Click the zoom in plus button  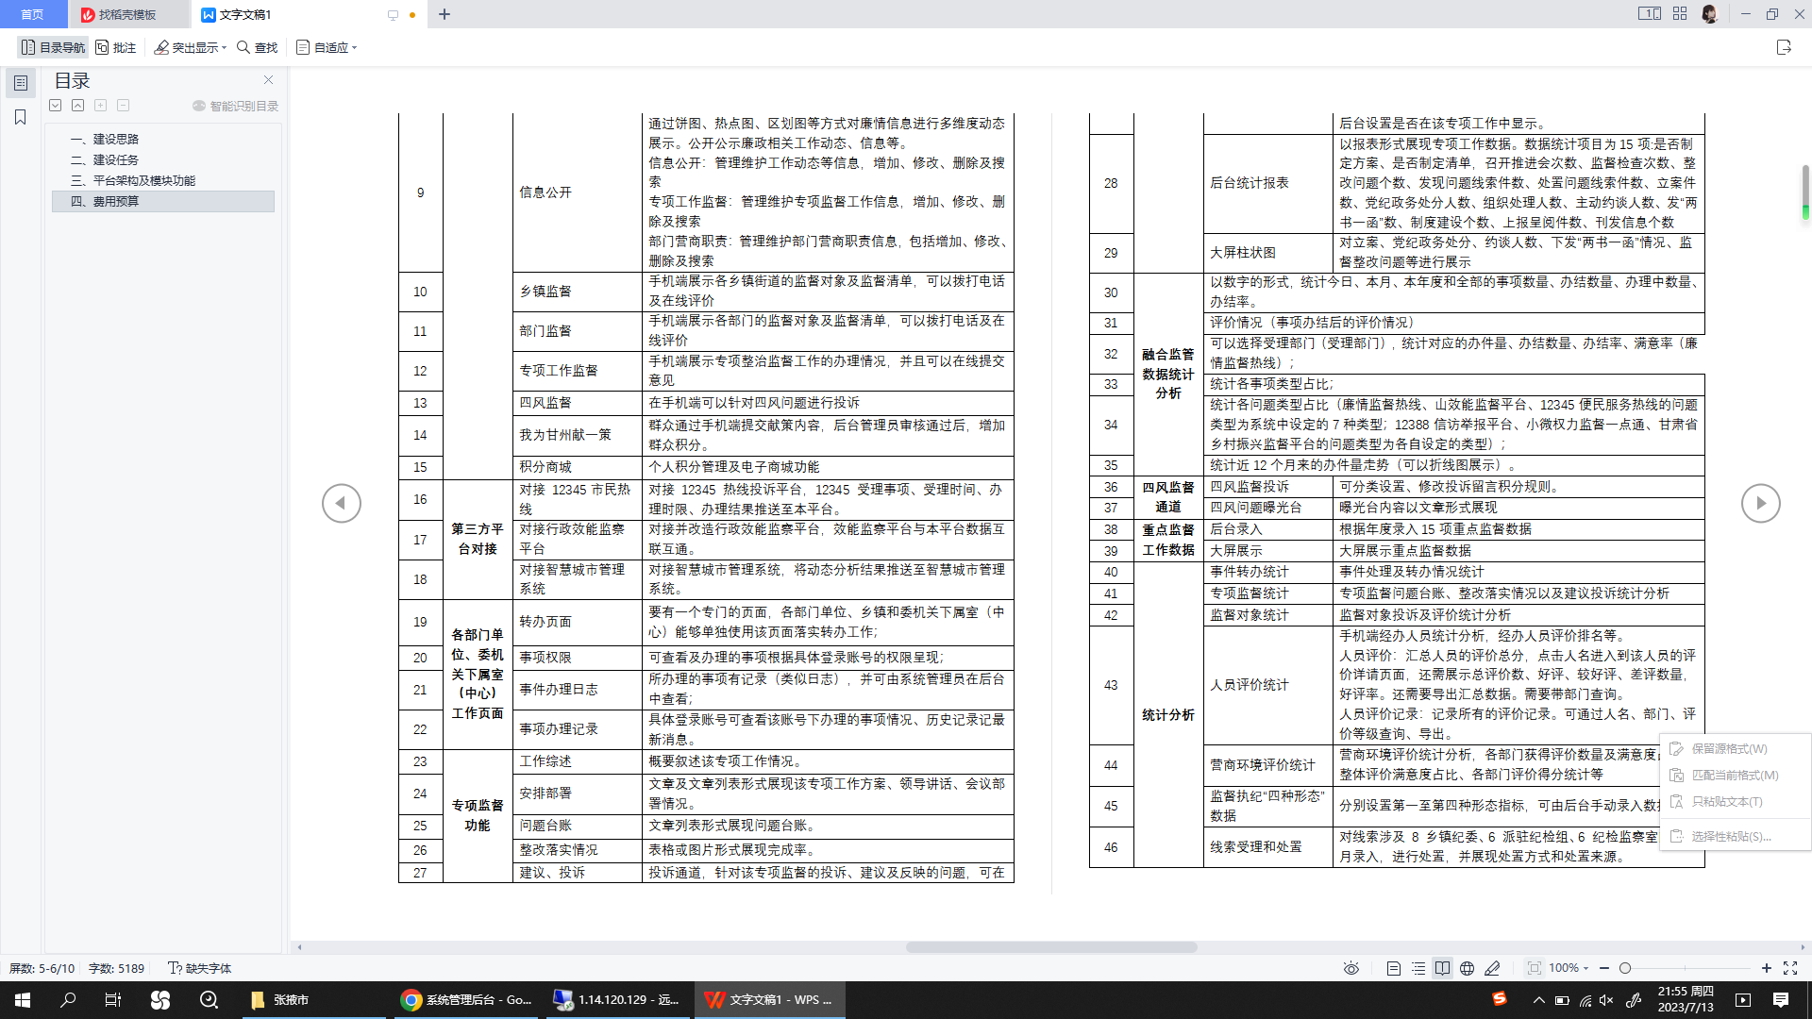click(1766, 968)
